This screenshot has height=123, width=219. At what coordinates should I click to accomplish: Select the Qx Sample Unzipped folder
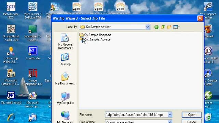[x=95, y=35]
